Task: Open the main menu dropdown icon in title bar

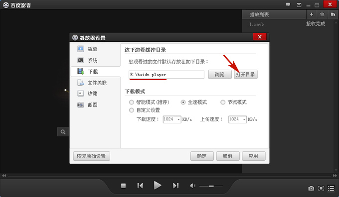Action: pos(299,5)
